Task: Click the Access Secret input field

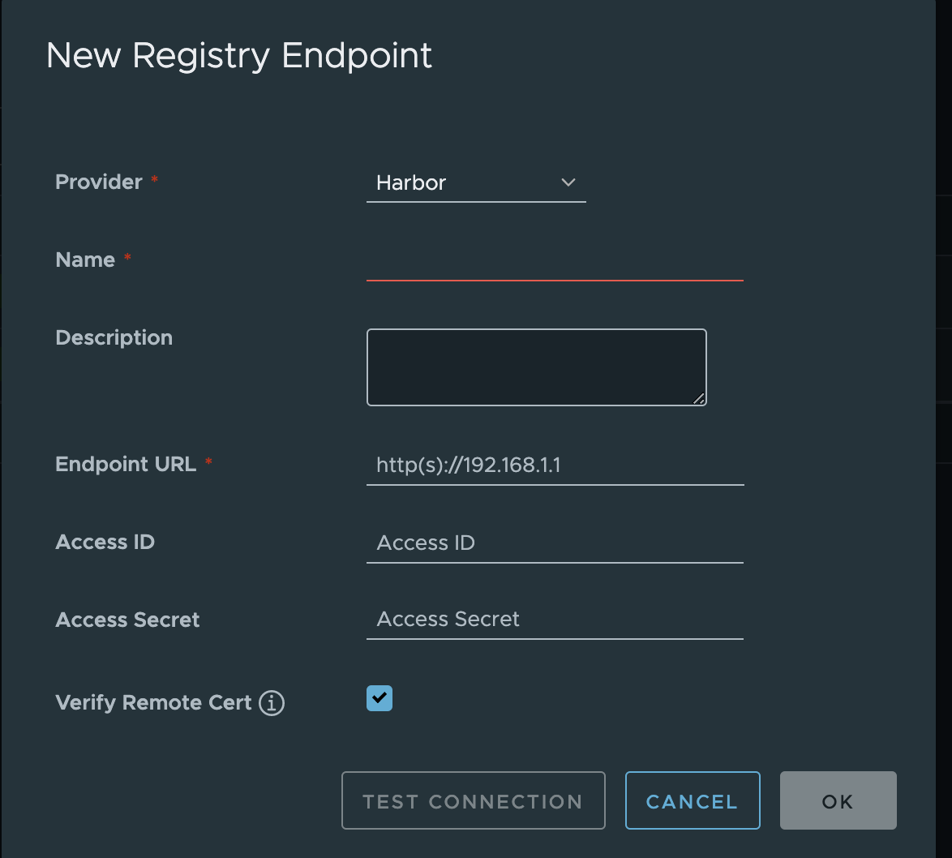Action: coord(555,619)
